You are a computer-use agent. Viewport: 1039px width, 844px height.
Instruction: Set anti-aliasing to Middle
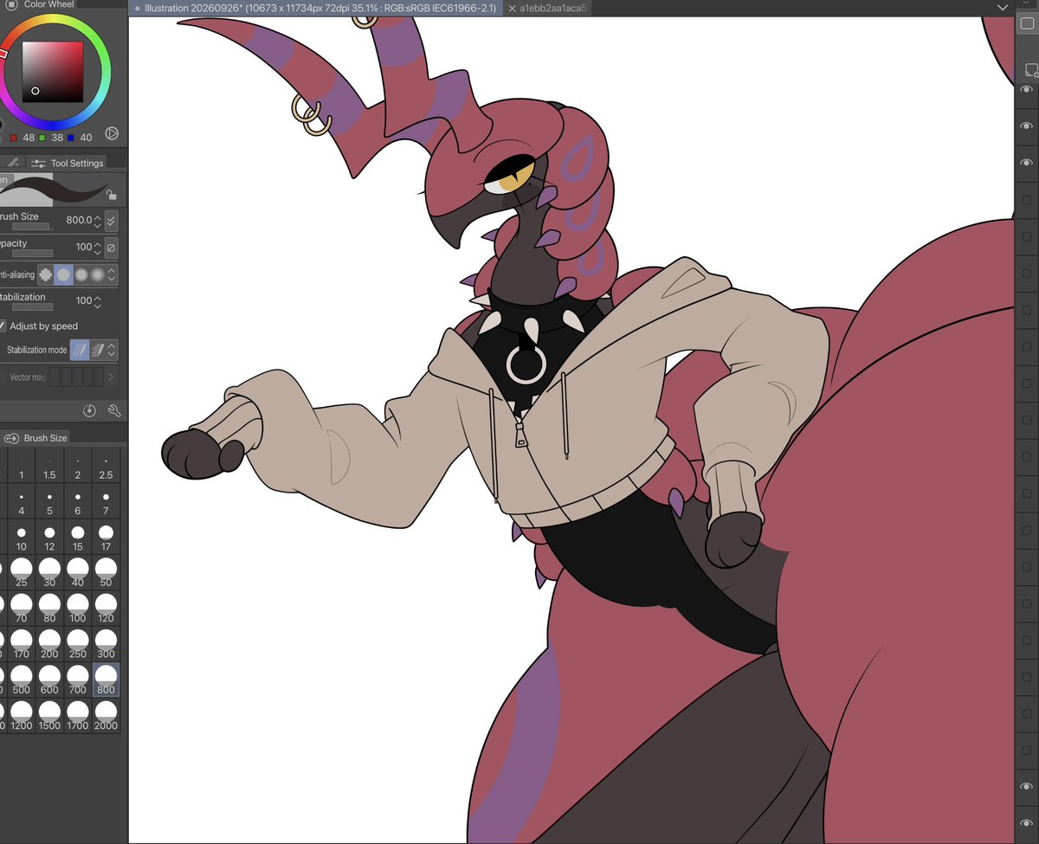click(81, 274)
